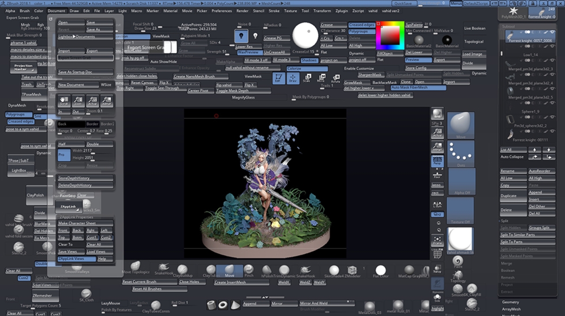This screenshot has width=565, height=316.
Task: Open the Brush menu
Action: [25, 11]
